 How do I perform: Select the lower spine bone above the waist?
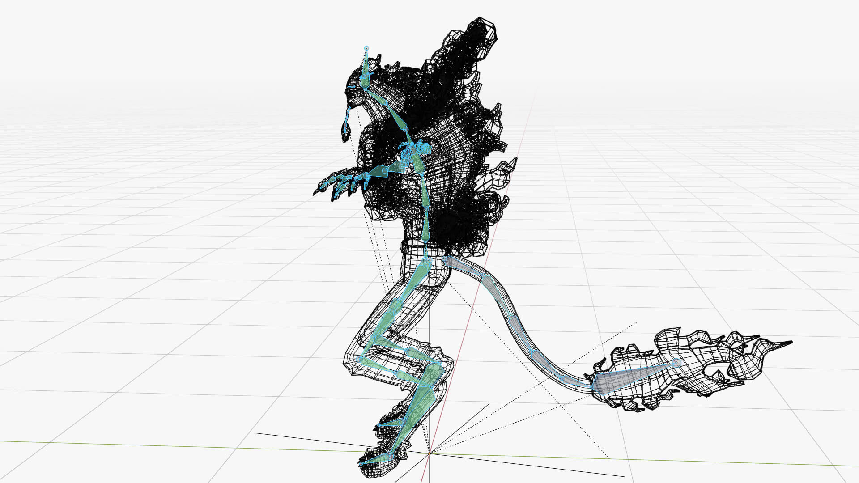click(425, 225)
